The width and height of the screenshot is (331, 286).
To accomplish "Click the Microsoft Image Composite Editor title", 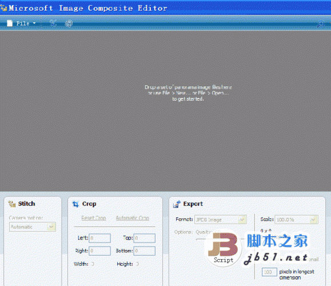I will coord(88,8).
